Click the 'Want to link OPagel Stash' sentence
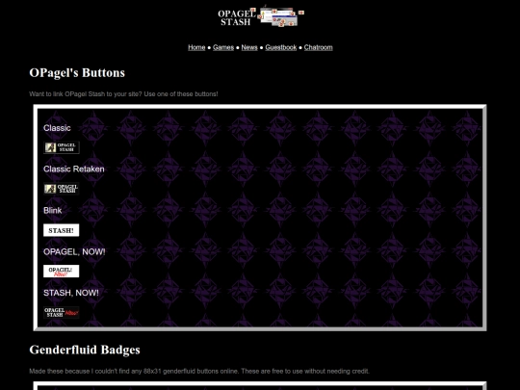The image size is (520, 390). 123,94
